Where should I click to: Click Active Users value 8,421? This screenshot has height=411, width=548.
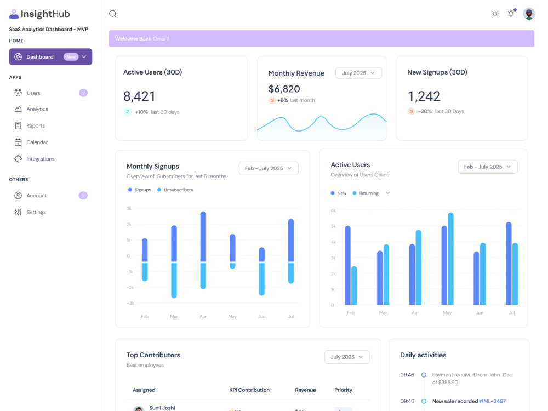tap(139, 96)
